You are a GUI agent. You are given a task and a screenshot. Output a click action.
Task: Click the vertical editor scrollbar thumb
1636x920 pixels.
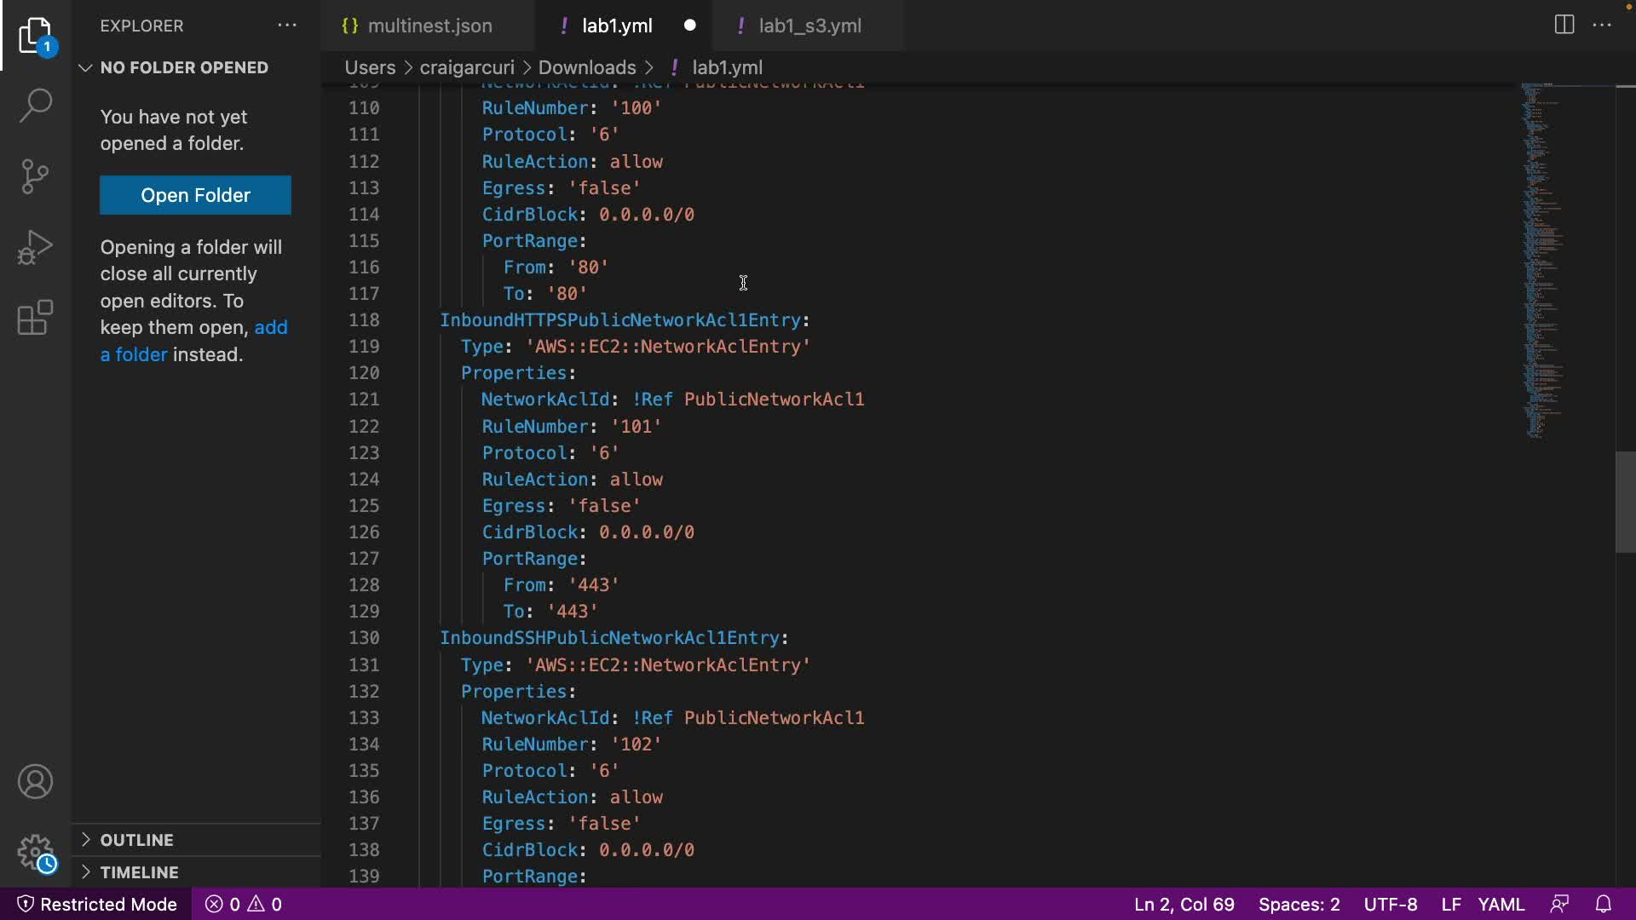[x=1625, y=503]
